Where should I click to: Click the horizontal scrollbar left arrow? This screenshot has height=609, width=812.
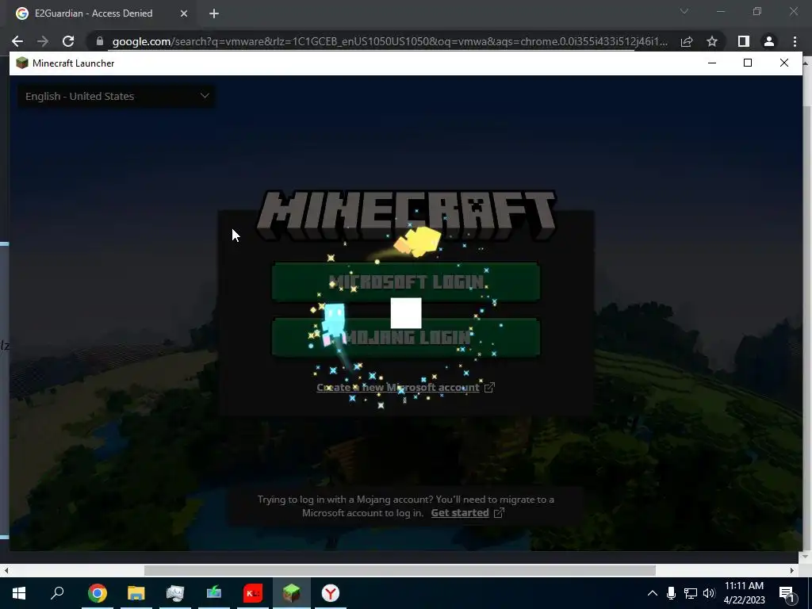[x=6, y=571]
